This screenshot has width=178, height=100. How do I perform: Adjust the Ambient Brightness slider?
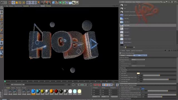pyautogui.click(x=162, y=91)
